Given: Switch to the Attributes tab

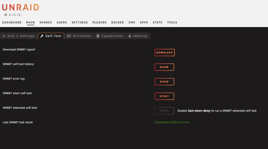Looking at the screenshot, I should click(x=79, y=36).
